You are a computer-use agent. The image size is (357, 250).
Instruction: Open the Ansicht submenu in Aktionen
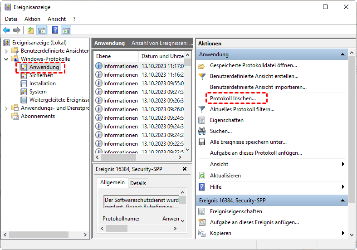pyautogui.click(x=272, y=164)
